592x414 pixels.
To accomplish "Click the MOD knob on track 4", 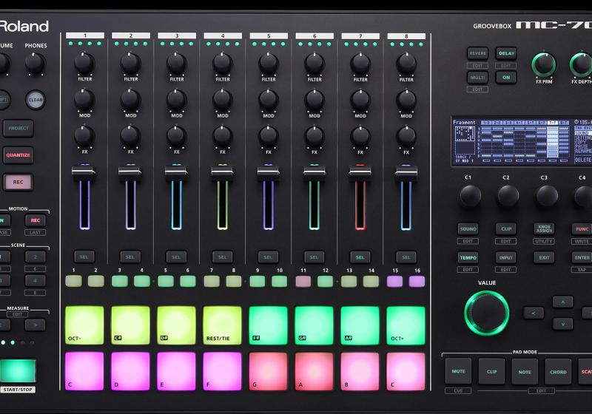I will (223, 99).
